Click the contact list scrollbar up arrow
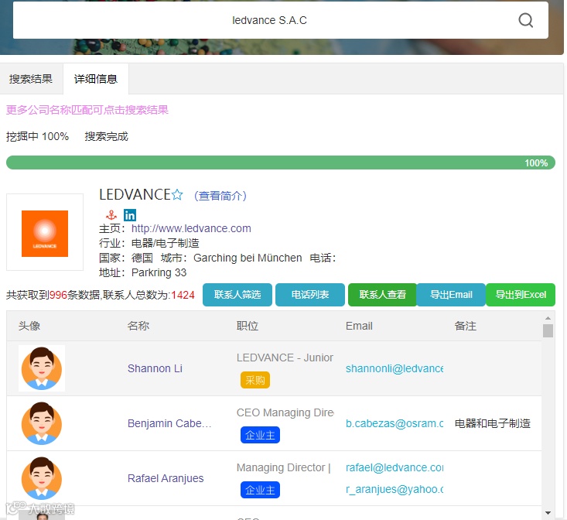The width and height of the screenshot is (567, 520). point(548,318)
